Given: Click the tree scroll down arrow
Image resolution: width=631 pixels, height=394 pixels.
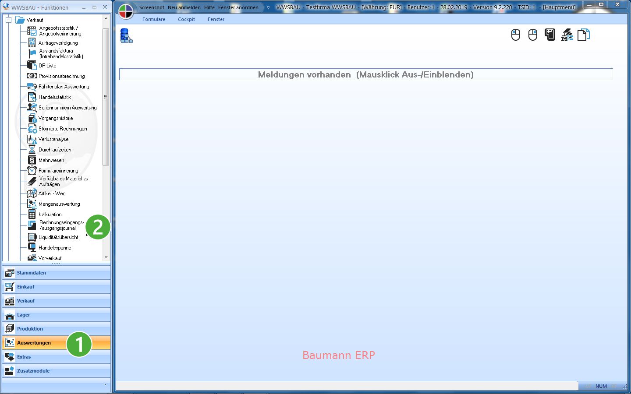Looking at the screenshot, I should [x=106, y=257].
